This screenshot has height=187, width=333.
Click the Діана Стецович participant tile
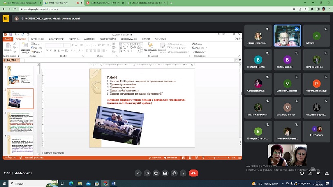(258, 35)
